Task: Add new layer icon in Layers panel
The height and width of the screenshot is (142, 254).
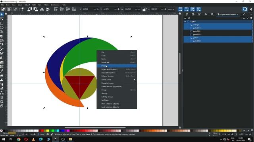Action: [x=189, y=18]
